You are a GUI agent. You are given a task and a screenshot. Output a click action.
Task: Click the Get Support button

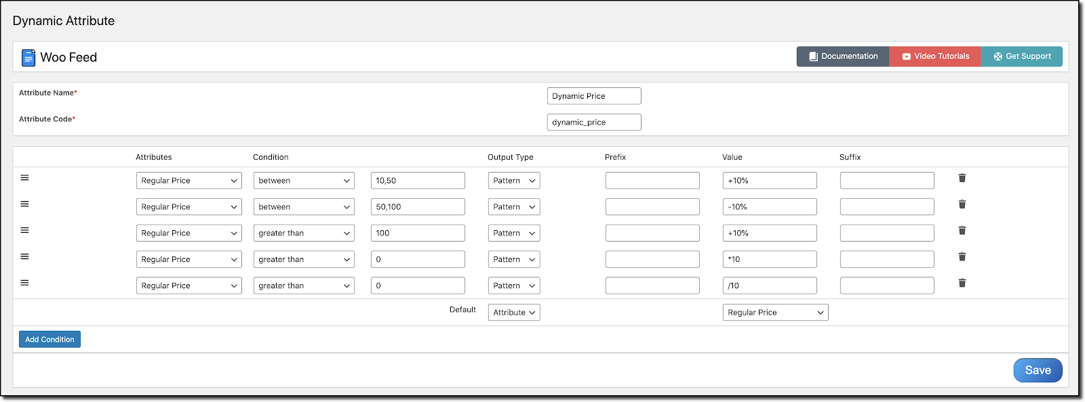1022,57
